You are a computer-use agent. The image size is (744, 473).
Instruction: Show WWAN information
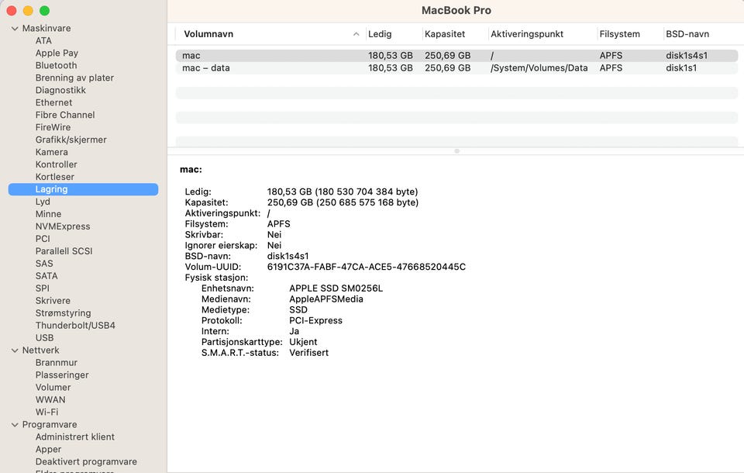(x=50, y=400)
